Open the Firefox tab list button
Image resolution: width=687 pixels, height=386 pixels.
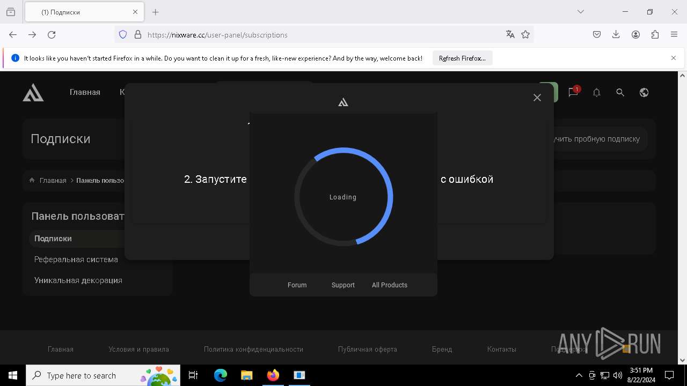click(x=11, y=12)
